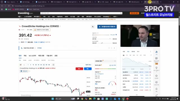This screenshot has height=101, width=180.
Task: Open the 애널리스트 센티멘트 expander arrow
Action: (x=105, y=88)
